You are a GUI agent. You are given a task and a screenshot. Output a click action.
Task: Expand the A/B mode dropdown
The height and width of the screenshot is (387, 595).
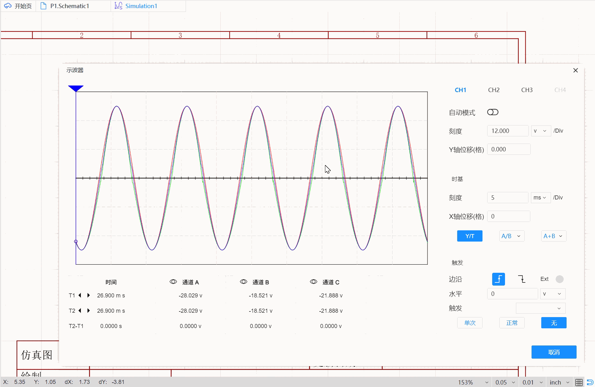click(511, 236)
